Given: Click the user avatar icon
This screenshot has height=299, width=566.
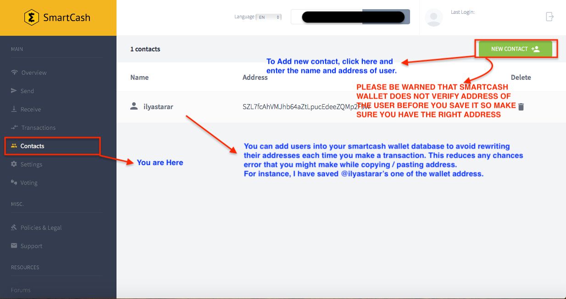Looking at the screenshot, I should (433, 17).
